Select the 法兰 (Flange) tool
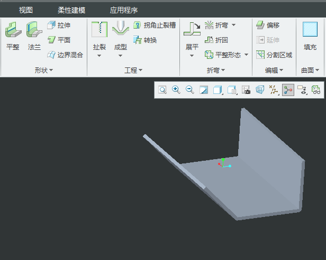Viewport: 326px width, 260px height. [34, 36]
